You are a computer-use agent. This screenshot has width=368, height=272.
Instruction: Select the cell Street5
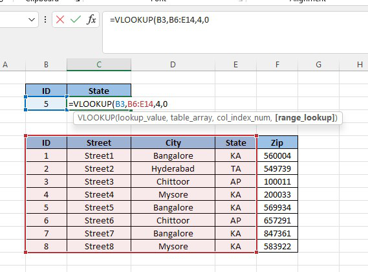[x=99, y=207]
